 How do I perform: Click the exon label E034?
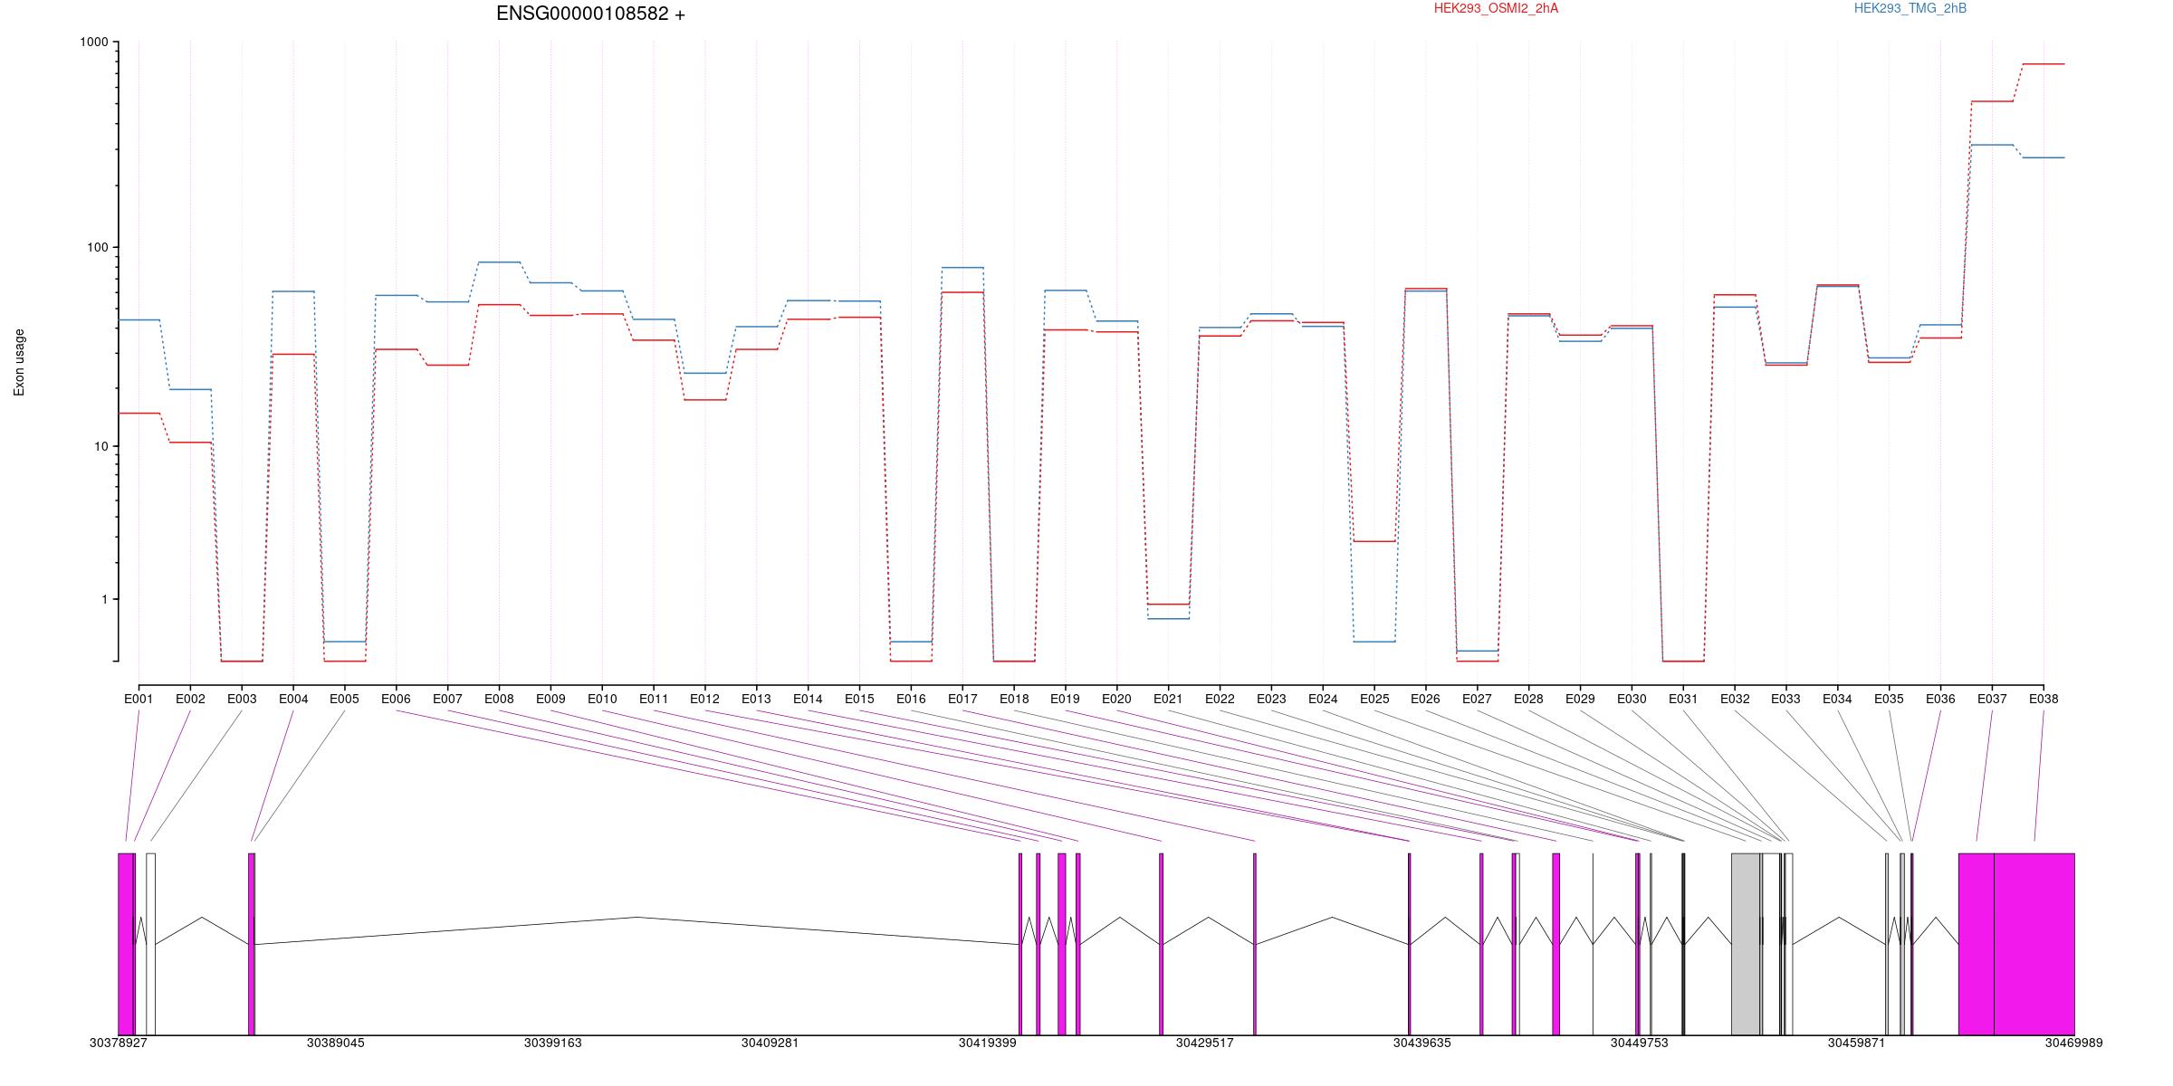click(x=1837, y=699)
